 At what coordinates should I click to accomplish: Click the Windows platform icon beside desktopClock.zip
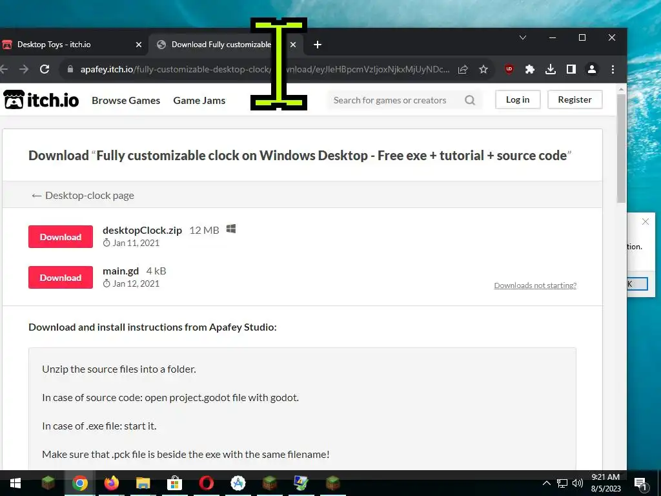(x=231, y=229)
